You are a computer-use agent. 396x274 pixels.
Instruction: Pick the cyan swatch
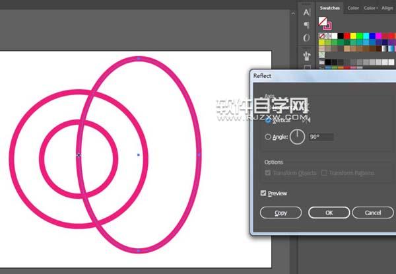click(x=366, y=36)
